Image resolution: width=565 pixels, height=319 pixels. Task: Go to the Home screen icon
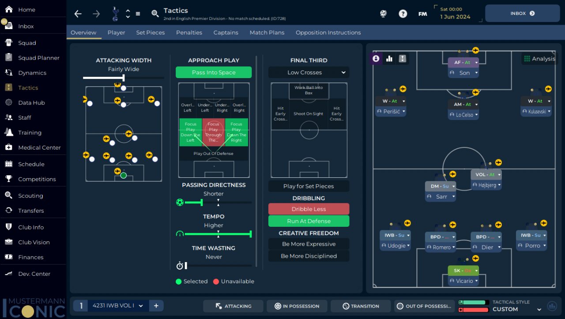pyautogui.click(x=8, y=9)
